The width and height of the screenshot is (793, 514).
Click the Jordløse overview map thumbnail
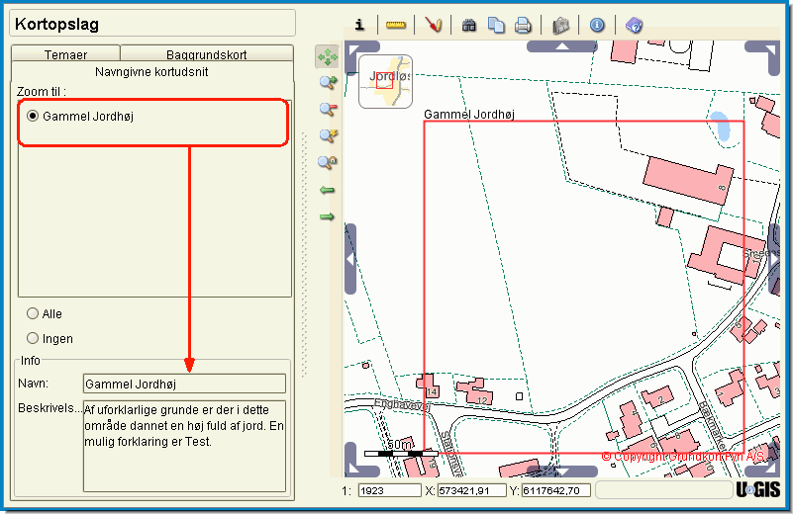[385, 82]
